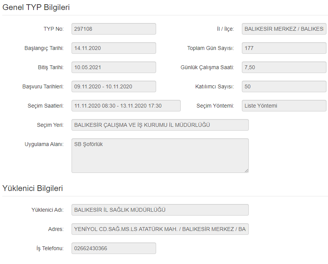Click the Uygulama Alanı label text
Viewport: 328px width, 264px height.
coord(44,144)
